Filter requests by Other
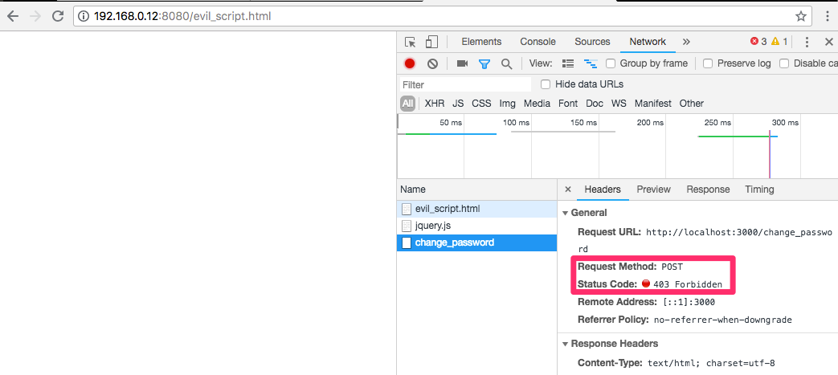 [x=692, y=104]
